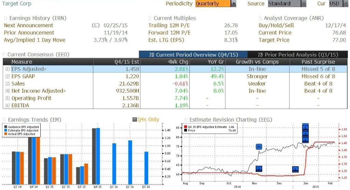Click Target Price value 77.00
The image size is (350, 190).
339,40
